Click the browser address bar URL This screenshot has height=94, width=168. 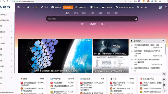click(x=25, y=1)
